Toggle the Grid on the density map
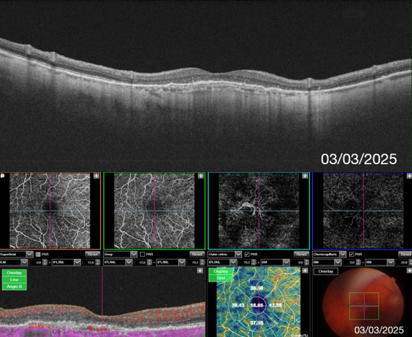 pyautogui.click(x=221, y=278)
